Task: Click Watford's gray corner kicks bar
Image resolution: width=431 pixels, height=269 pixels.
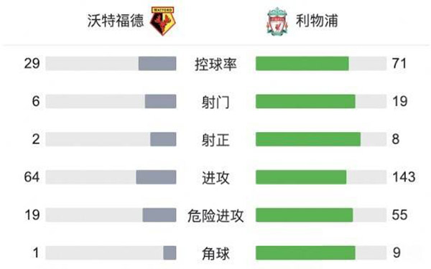Action: tap(170, 253)
